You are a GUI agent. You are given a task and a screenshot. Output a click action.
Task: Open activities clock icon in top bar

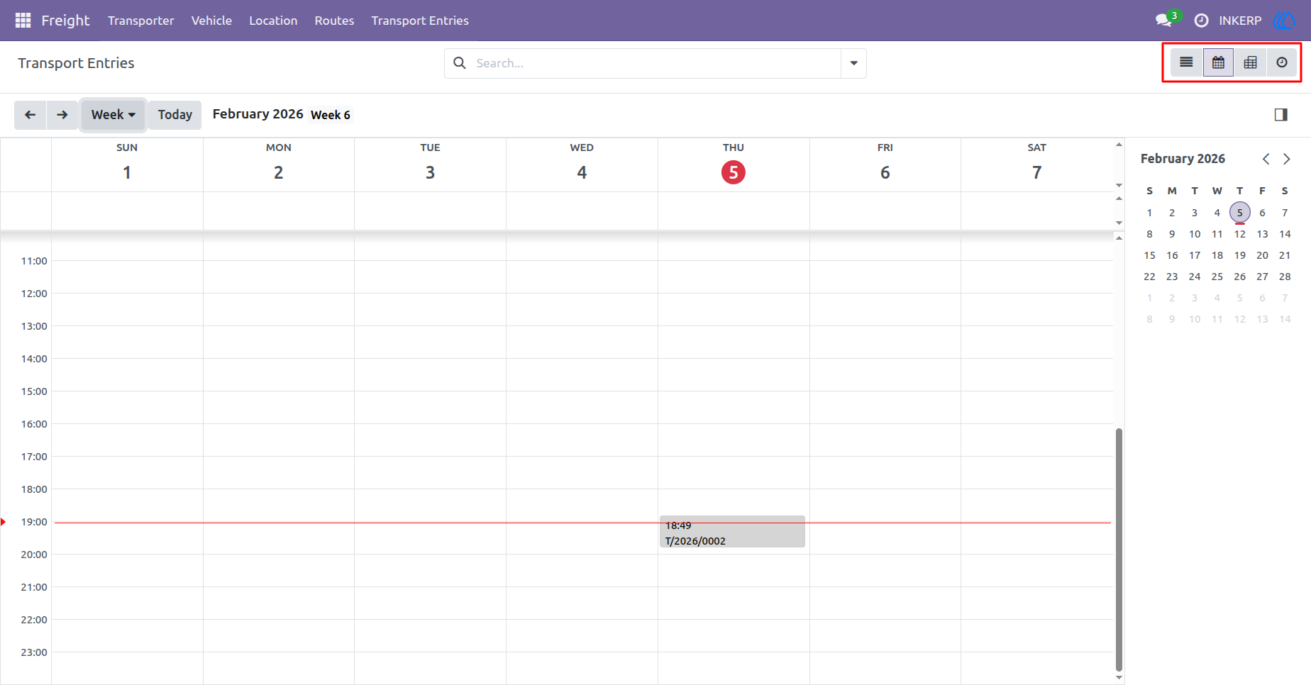[1201, 21]
